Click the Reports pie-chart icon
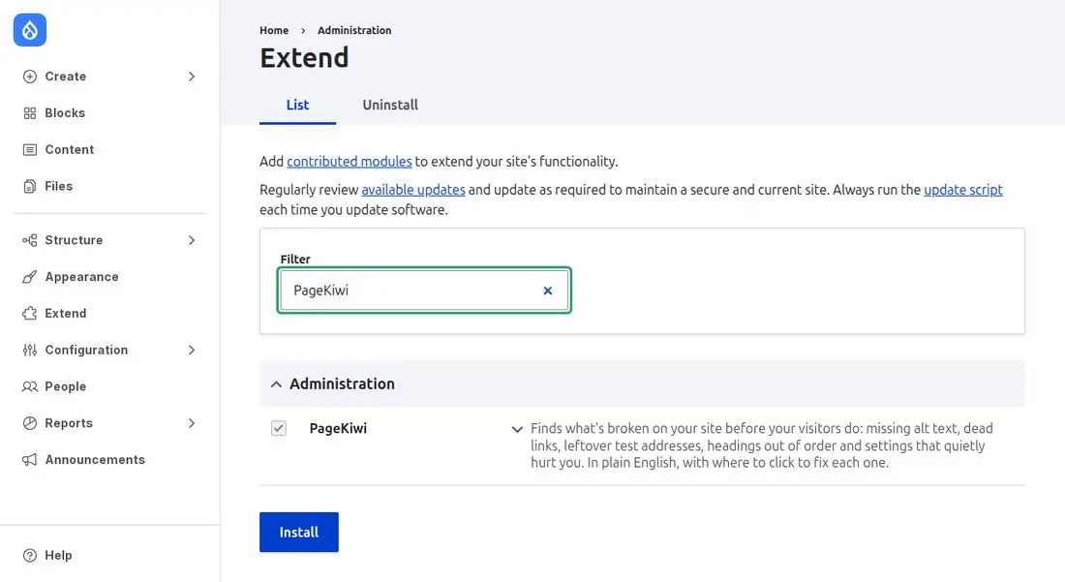This screenshot has width=1065, height=582. [30, 424]
